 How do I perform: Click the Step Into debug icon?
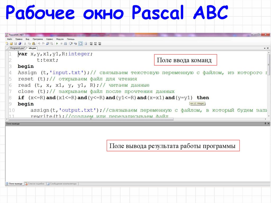[75, 44]
